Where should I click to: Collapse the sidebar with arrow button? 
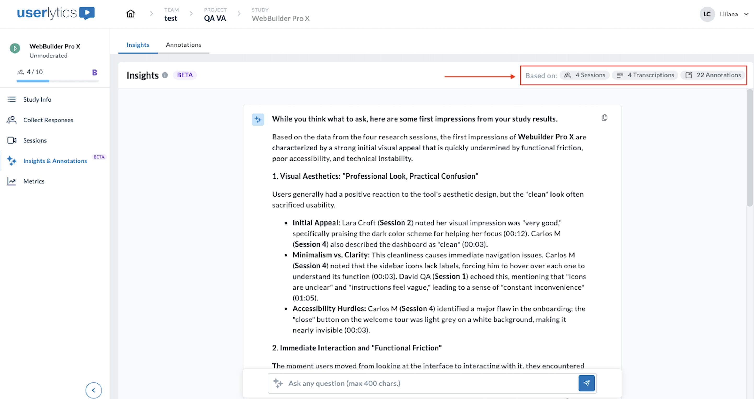click(94, 390)
